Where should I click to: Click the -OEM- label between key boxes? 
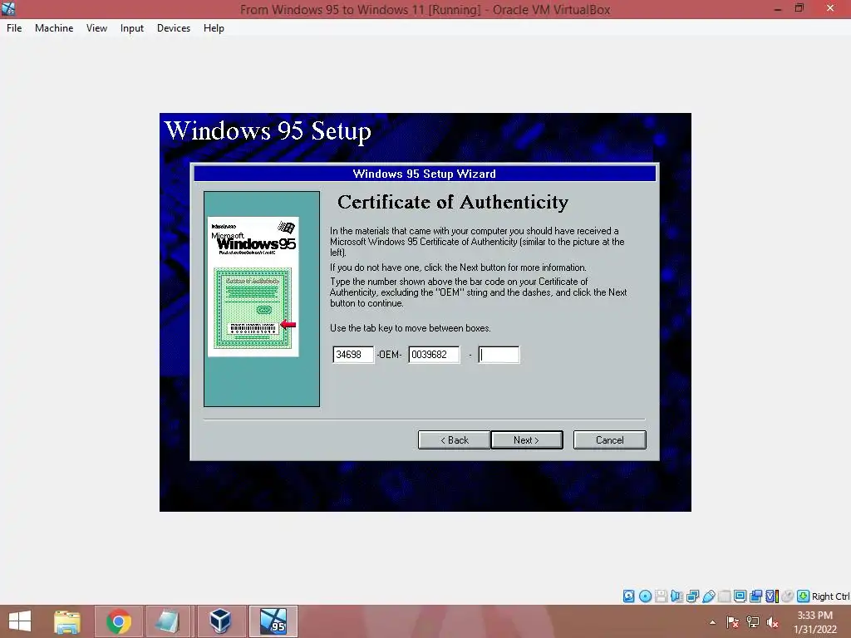pyautogui.click(x=389, y=355)
